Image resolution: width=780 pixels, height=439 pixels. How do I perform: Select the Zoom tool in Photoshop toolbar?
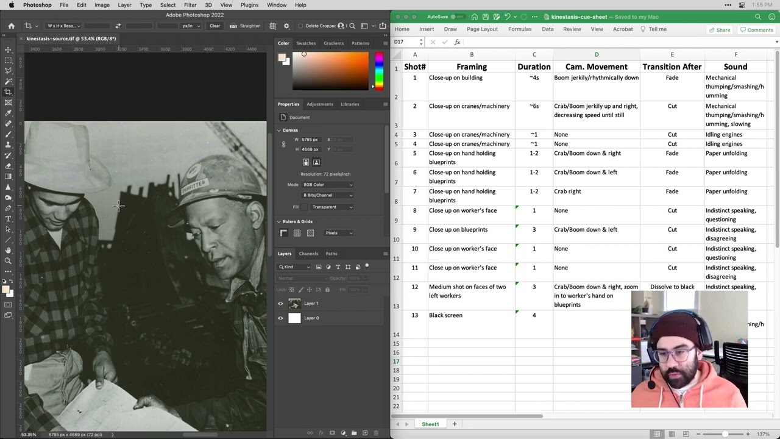point(8,260)
